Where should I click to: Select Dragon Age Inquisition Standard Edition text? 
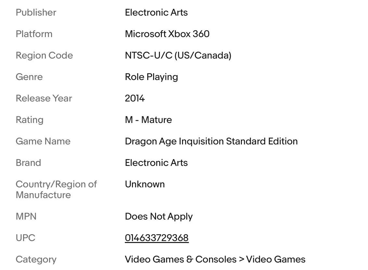coord(211,141)
